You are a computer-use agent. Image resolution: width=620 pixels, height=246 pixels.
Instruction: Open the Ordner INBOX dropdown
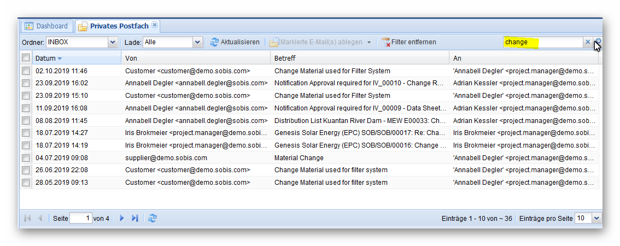(x=113, y=42)
